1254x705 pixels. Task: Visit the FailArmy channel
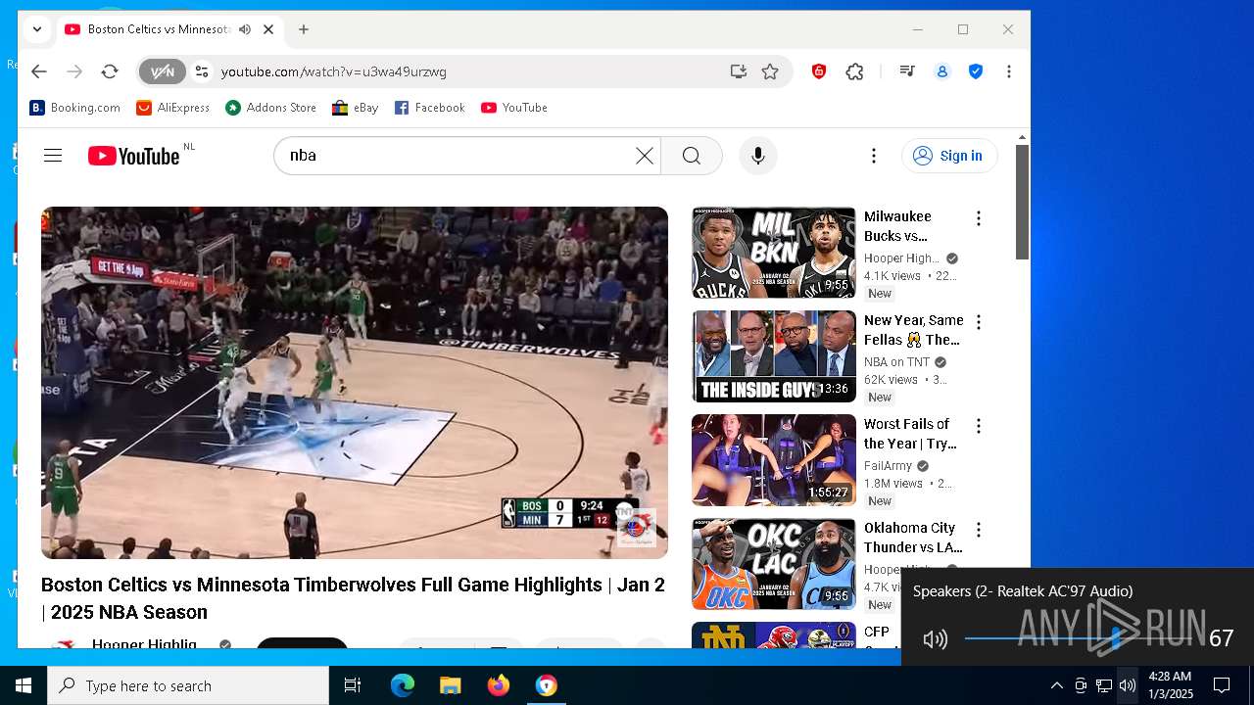click(x=888, y=466)
